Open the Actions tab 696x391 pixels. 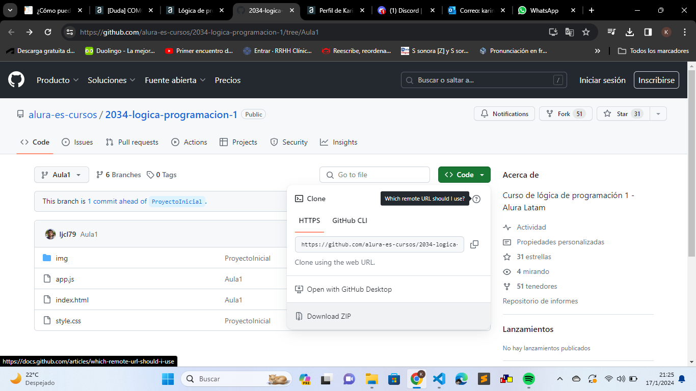coord(190,142)
